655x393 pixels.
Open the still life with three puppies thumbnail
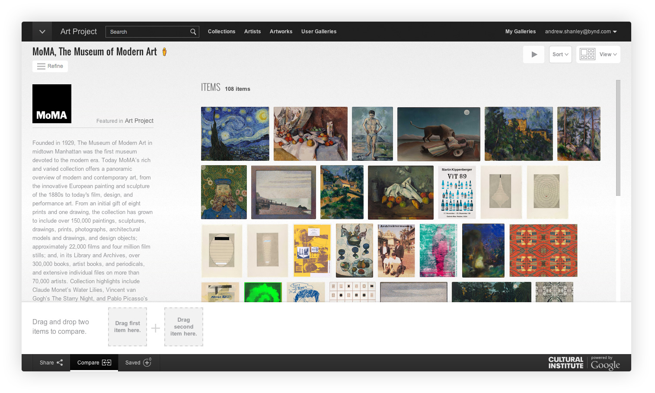[x=355, y=251]
